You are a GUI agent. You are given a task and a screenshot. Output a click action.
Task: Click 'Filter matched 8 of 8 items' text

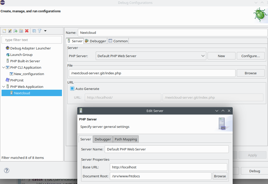pos(23,158)
